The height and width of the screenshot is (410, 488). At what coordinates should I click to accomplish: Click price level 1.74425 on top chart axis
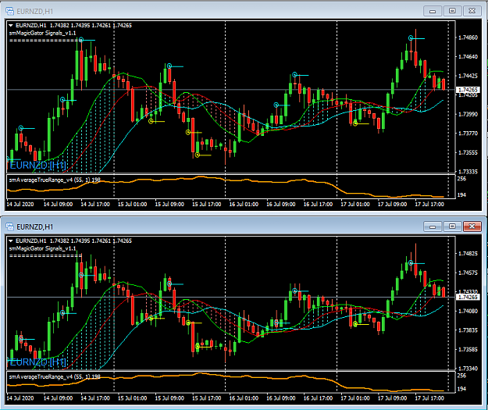pos(468,76)
